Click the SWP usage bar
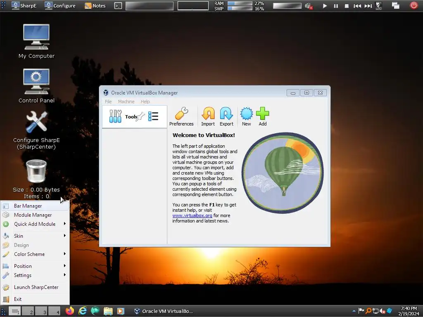 coord(240,8)
